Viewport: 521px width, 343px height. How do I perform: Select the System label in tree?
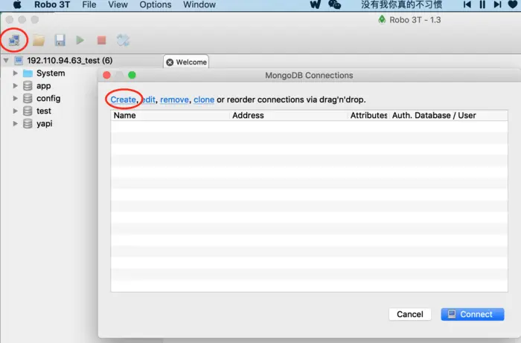[51, 73]
